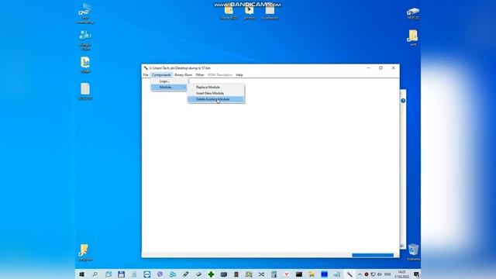
Task: Show hidden tray icons chevron
Action: point(360,274)
